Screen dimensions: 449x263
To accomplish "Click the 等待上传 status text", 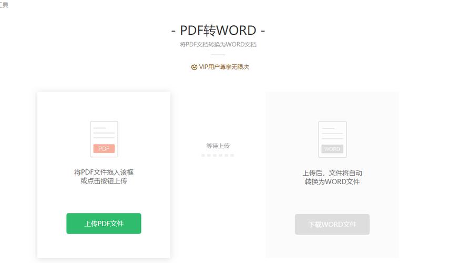I will [x=218, y=146].
